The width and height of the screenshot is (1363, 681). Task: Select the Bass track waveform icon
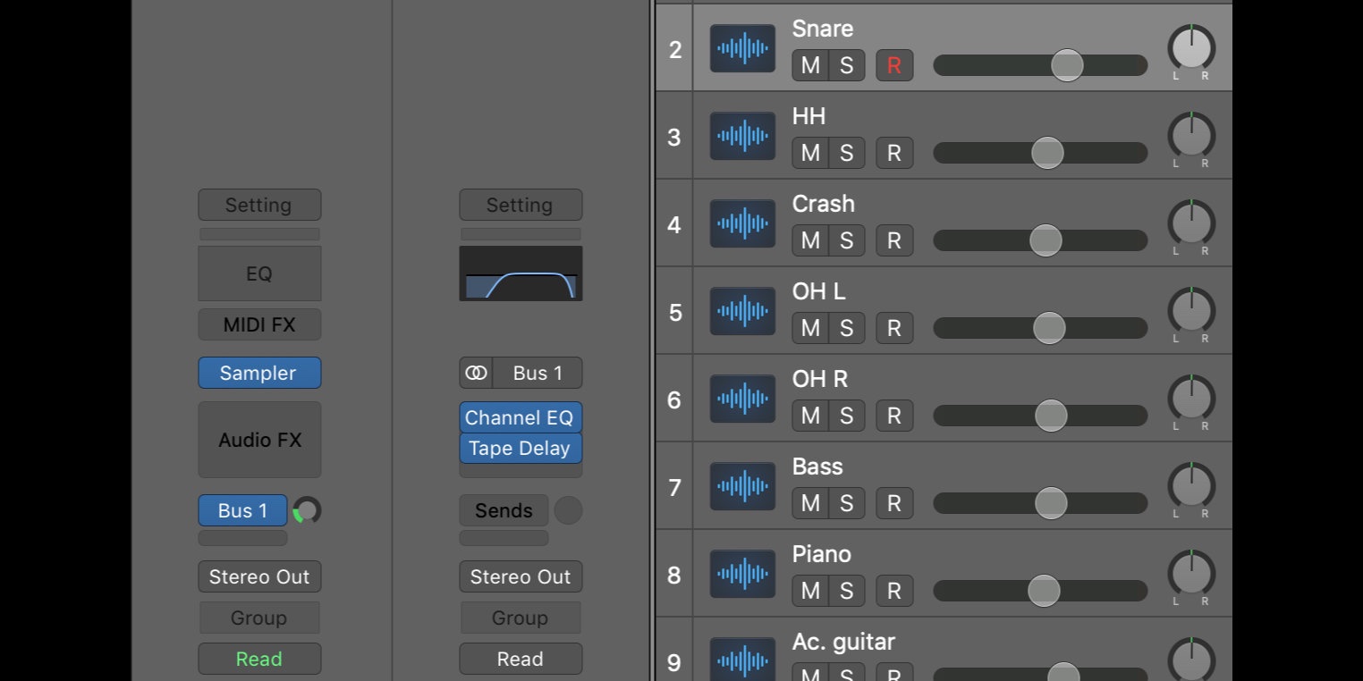tap(742, 486)
